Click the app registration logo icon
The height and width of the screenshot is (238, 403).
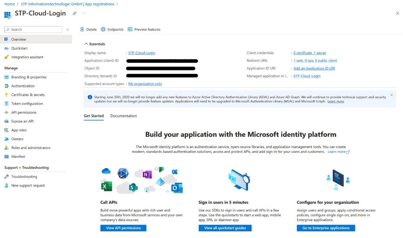point(8,15)
